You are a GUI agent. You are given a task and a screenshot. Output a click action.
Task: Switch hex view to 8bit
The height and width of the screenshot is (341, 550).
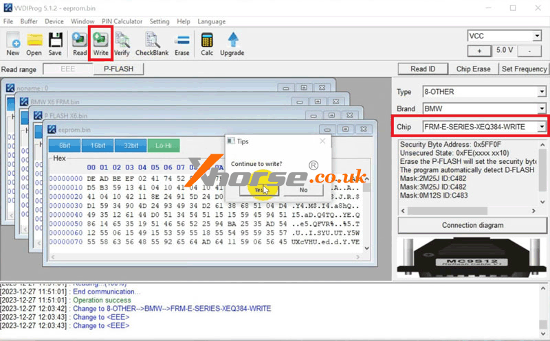pyautogui.click(x=64, y=145)
